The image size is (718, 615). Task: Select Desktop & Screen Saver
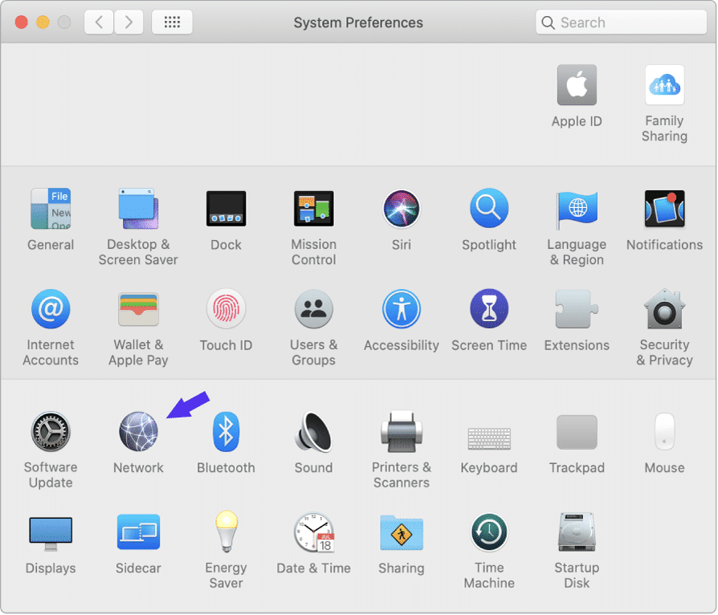click(138, 208)
